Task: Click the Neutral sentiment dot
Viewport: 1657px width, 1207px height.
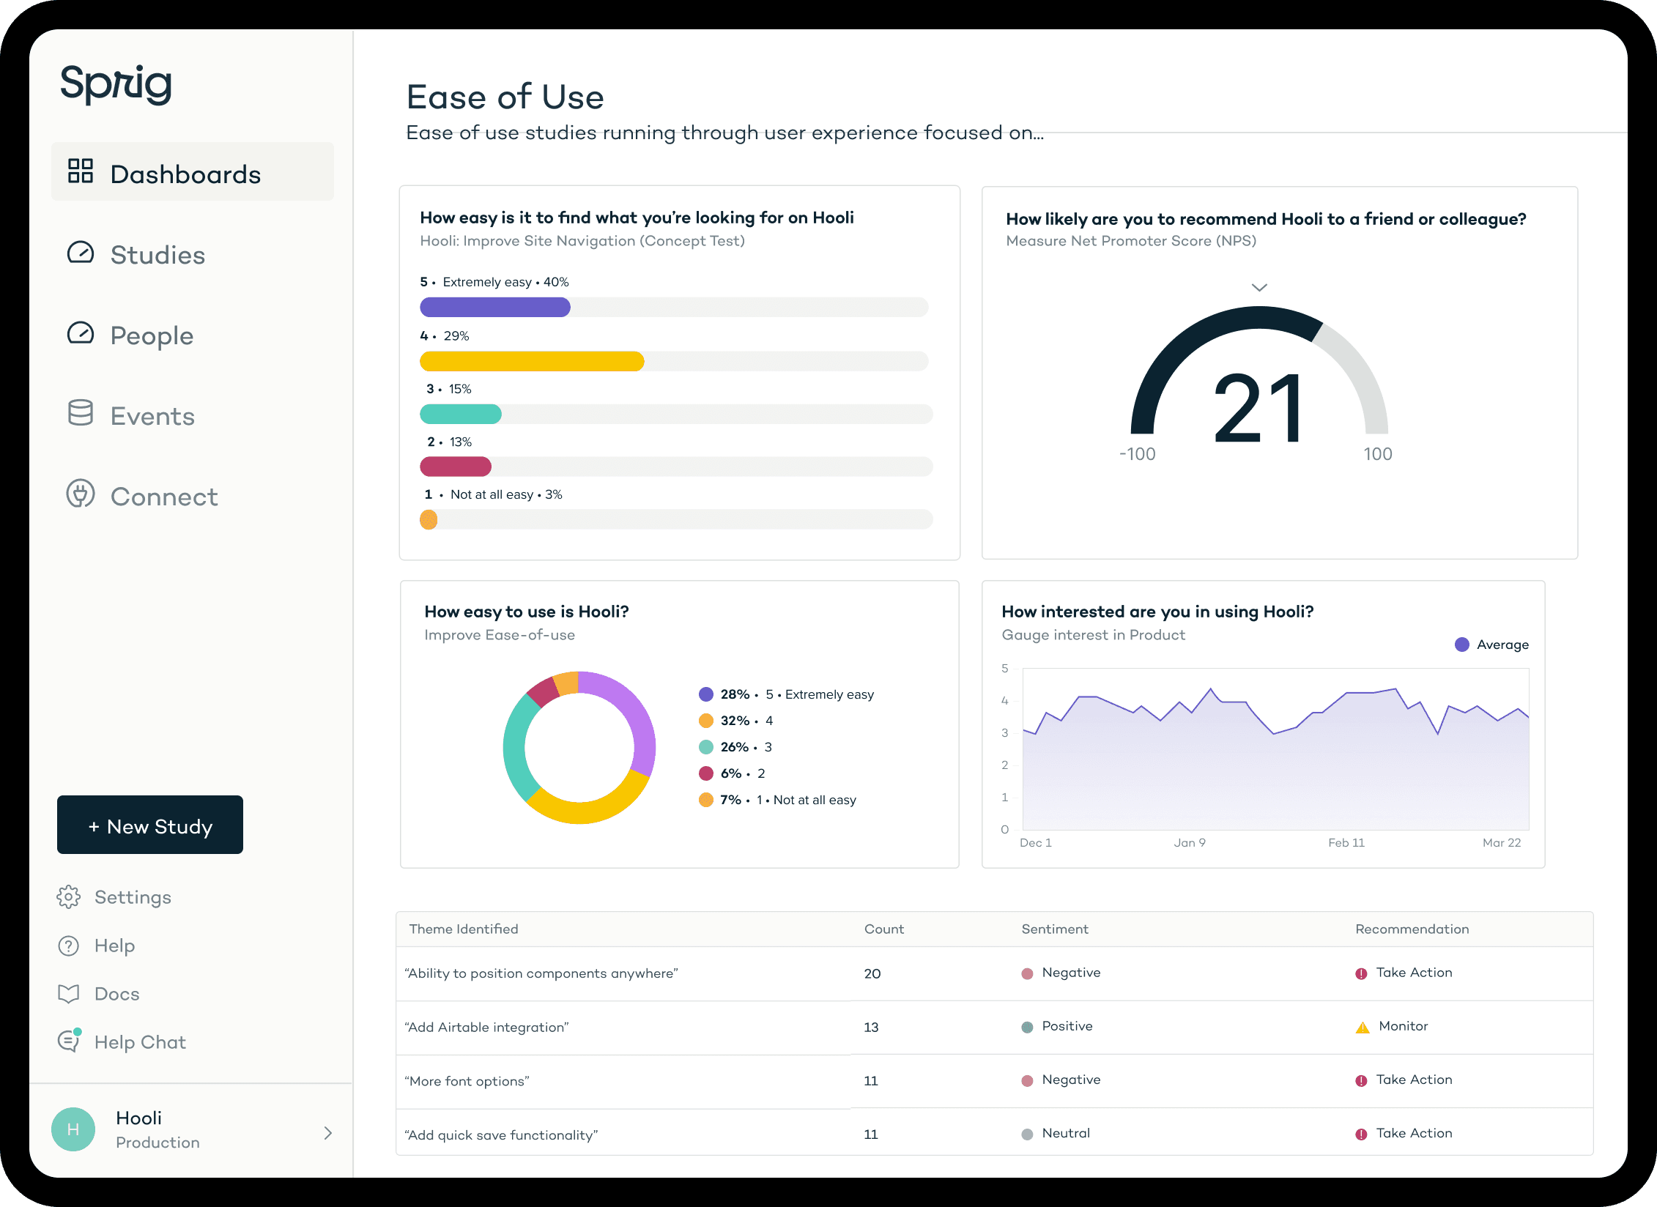Action: [1027, 1134]
